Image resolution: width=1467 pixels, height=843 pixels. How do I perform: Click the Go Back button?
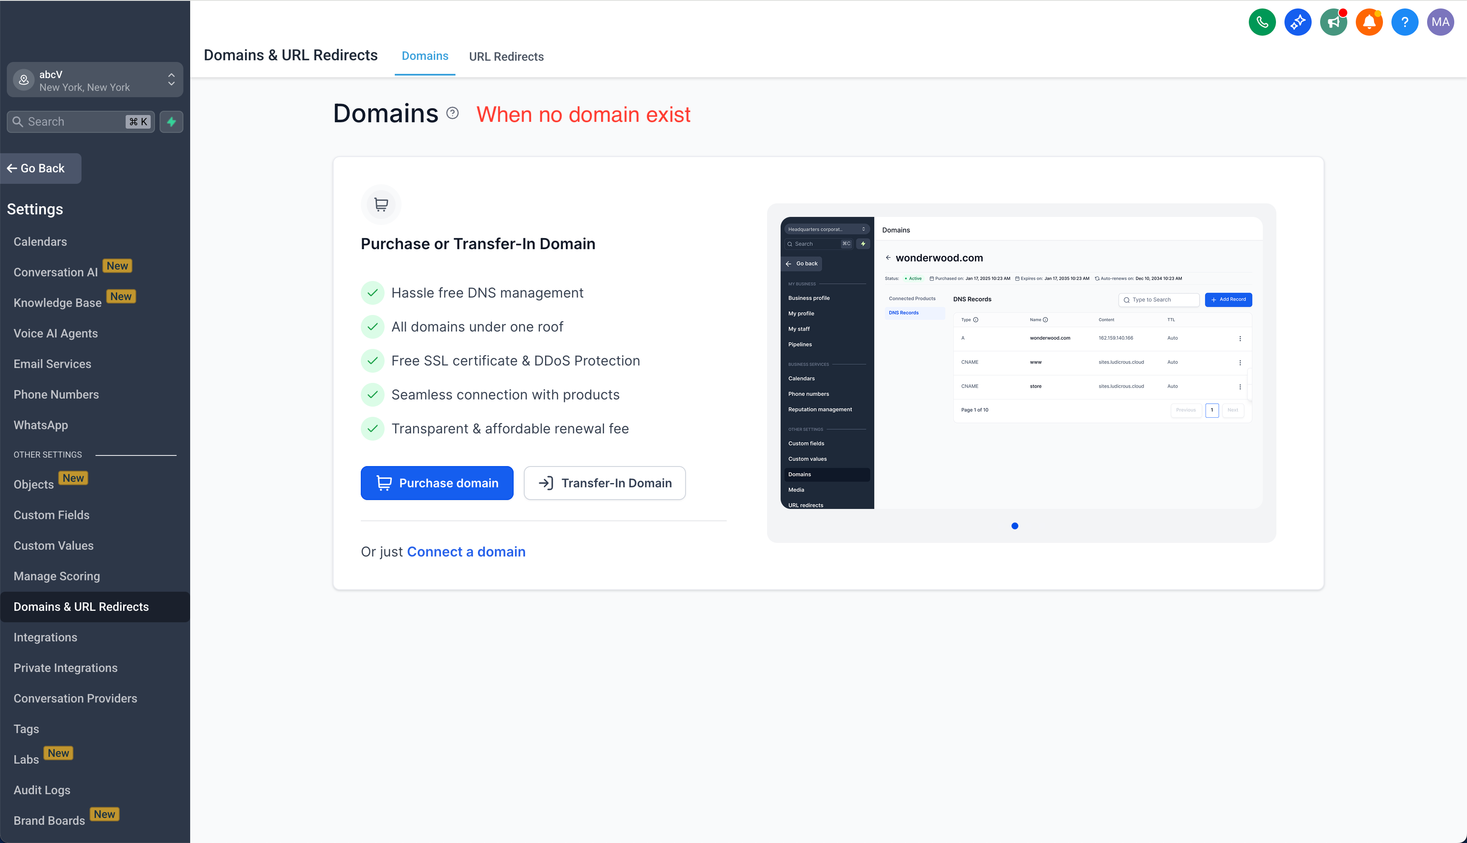pos(40,169)
